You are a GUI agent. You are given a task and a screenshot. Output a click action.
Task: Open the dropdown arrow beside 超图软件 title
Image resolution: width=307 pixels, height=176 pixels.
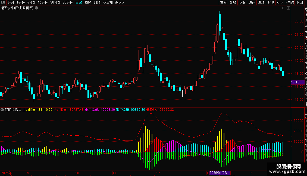pyautogui.click(x=36, y=8)
